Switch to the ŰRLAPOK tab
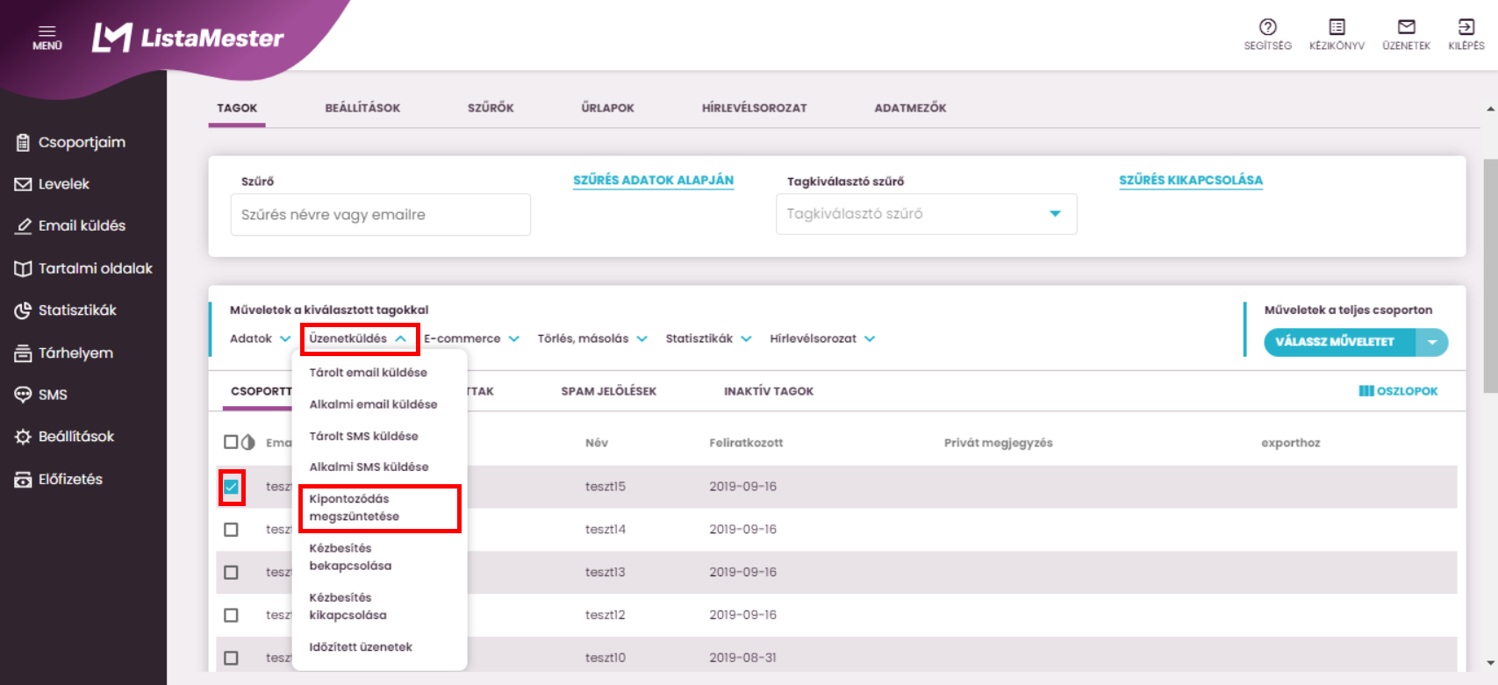This screenshot has width=1498, height=685. coord(607,108)
